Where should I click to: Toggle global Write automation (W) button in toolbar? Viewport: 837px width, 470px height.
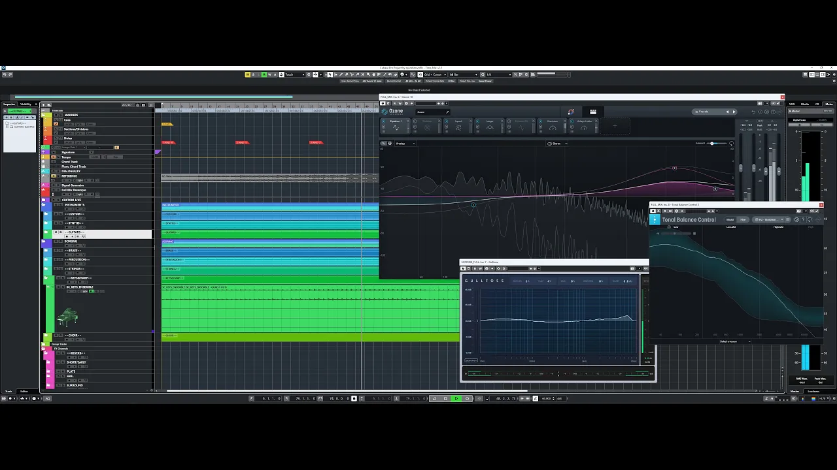(x=269, y=74)
